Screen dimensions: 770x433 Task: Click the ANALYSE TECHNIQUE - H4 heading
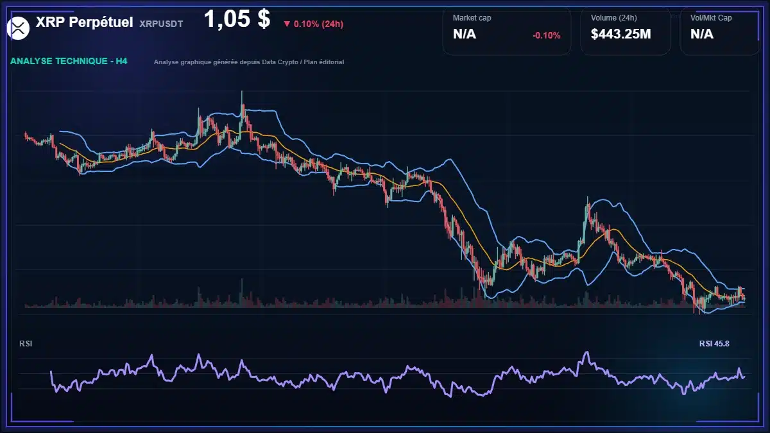point(69,62)
